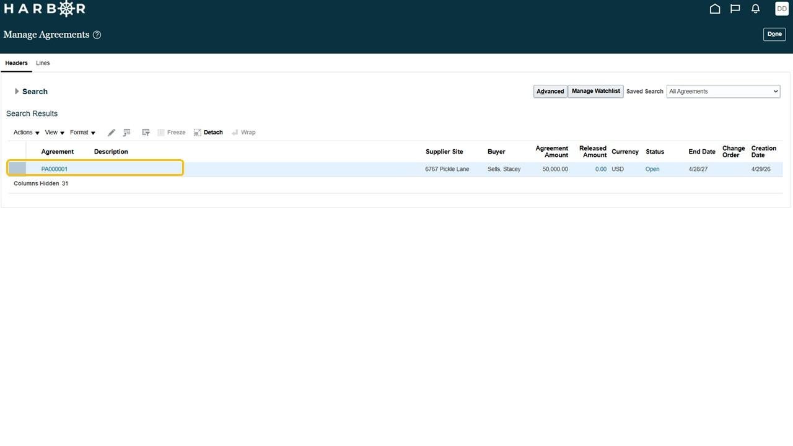Screen dimensions: 793x446
Task: Click the Currency column header
Action: click(x=625, y=152)
